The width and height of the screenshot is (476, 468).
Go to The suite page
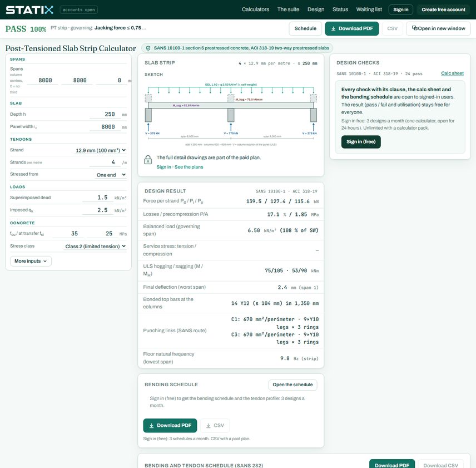pyautogui.click(x=288, y=9)
